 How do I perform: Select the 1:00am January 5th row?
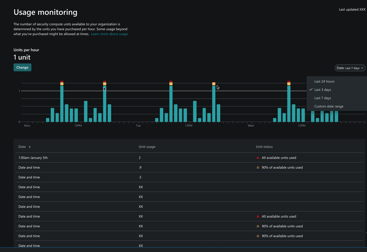pos(190,158)
